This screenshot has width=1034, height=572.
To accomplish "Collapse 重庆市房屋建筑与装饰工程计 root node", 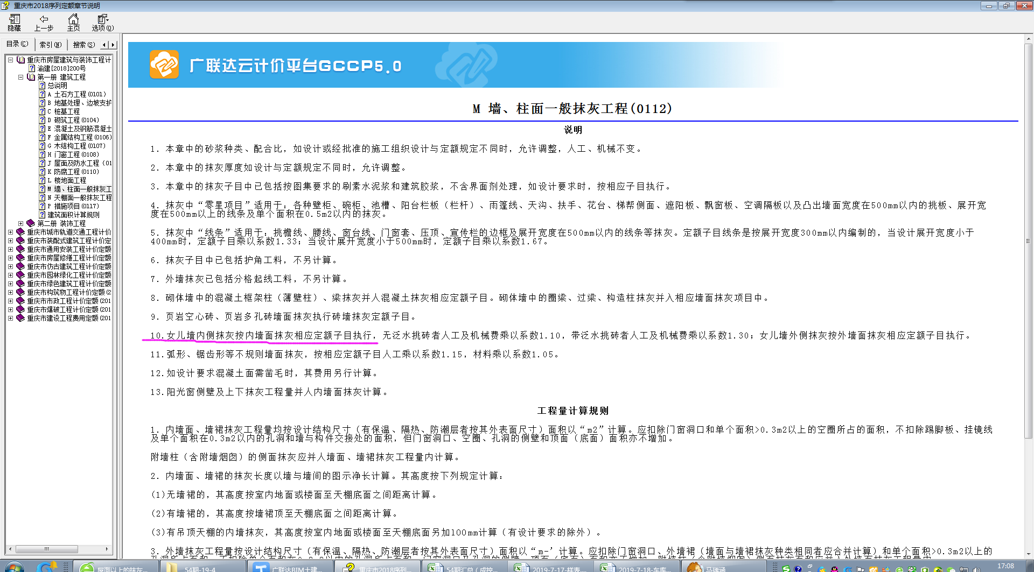I will [x=10, y=60].
